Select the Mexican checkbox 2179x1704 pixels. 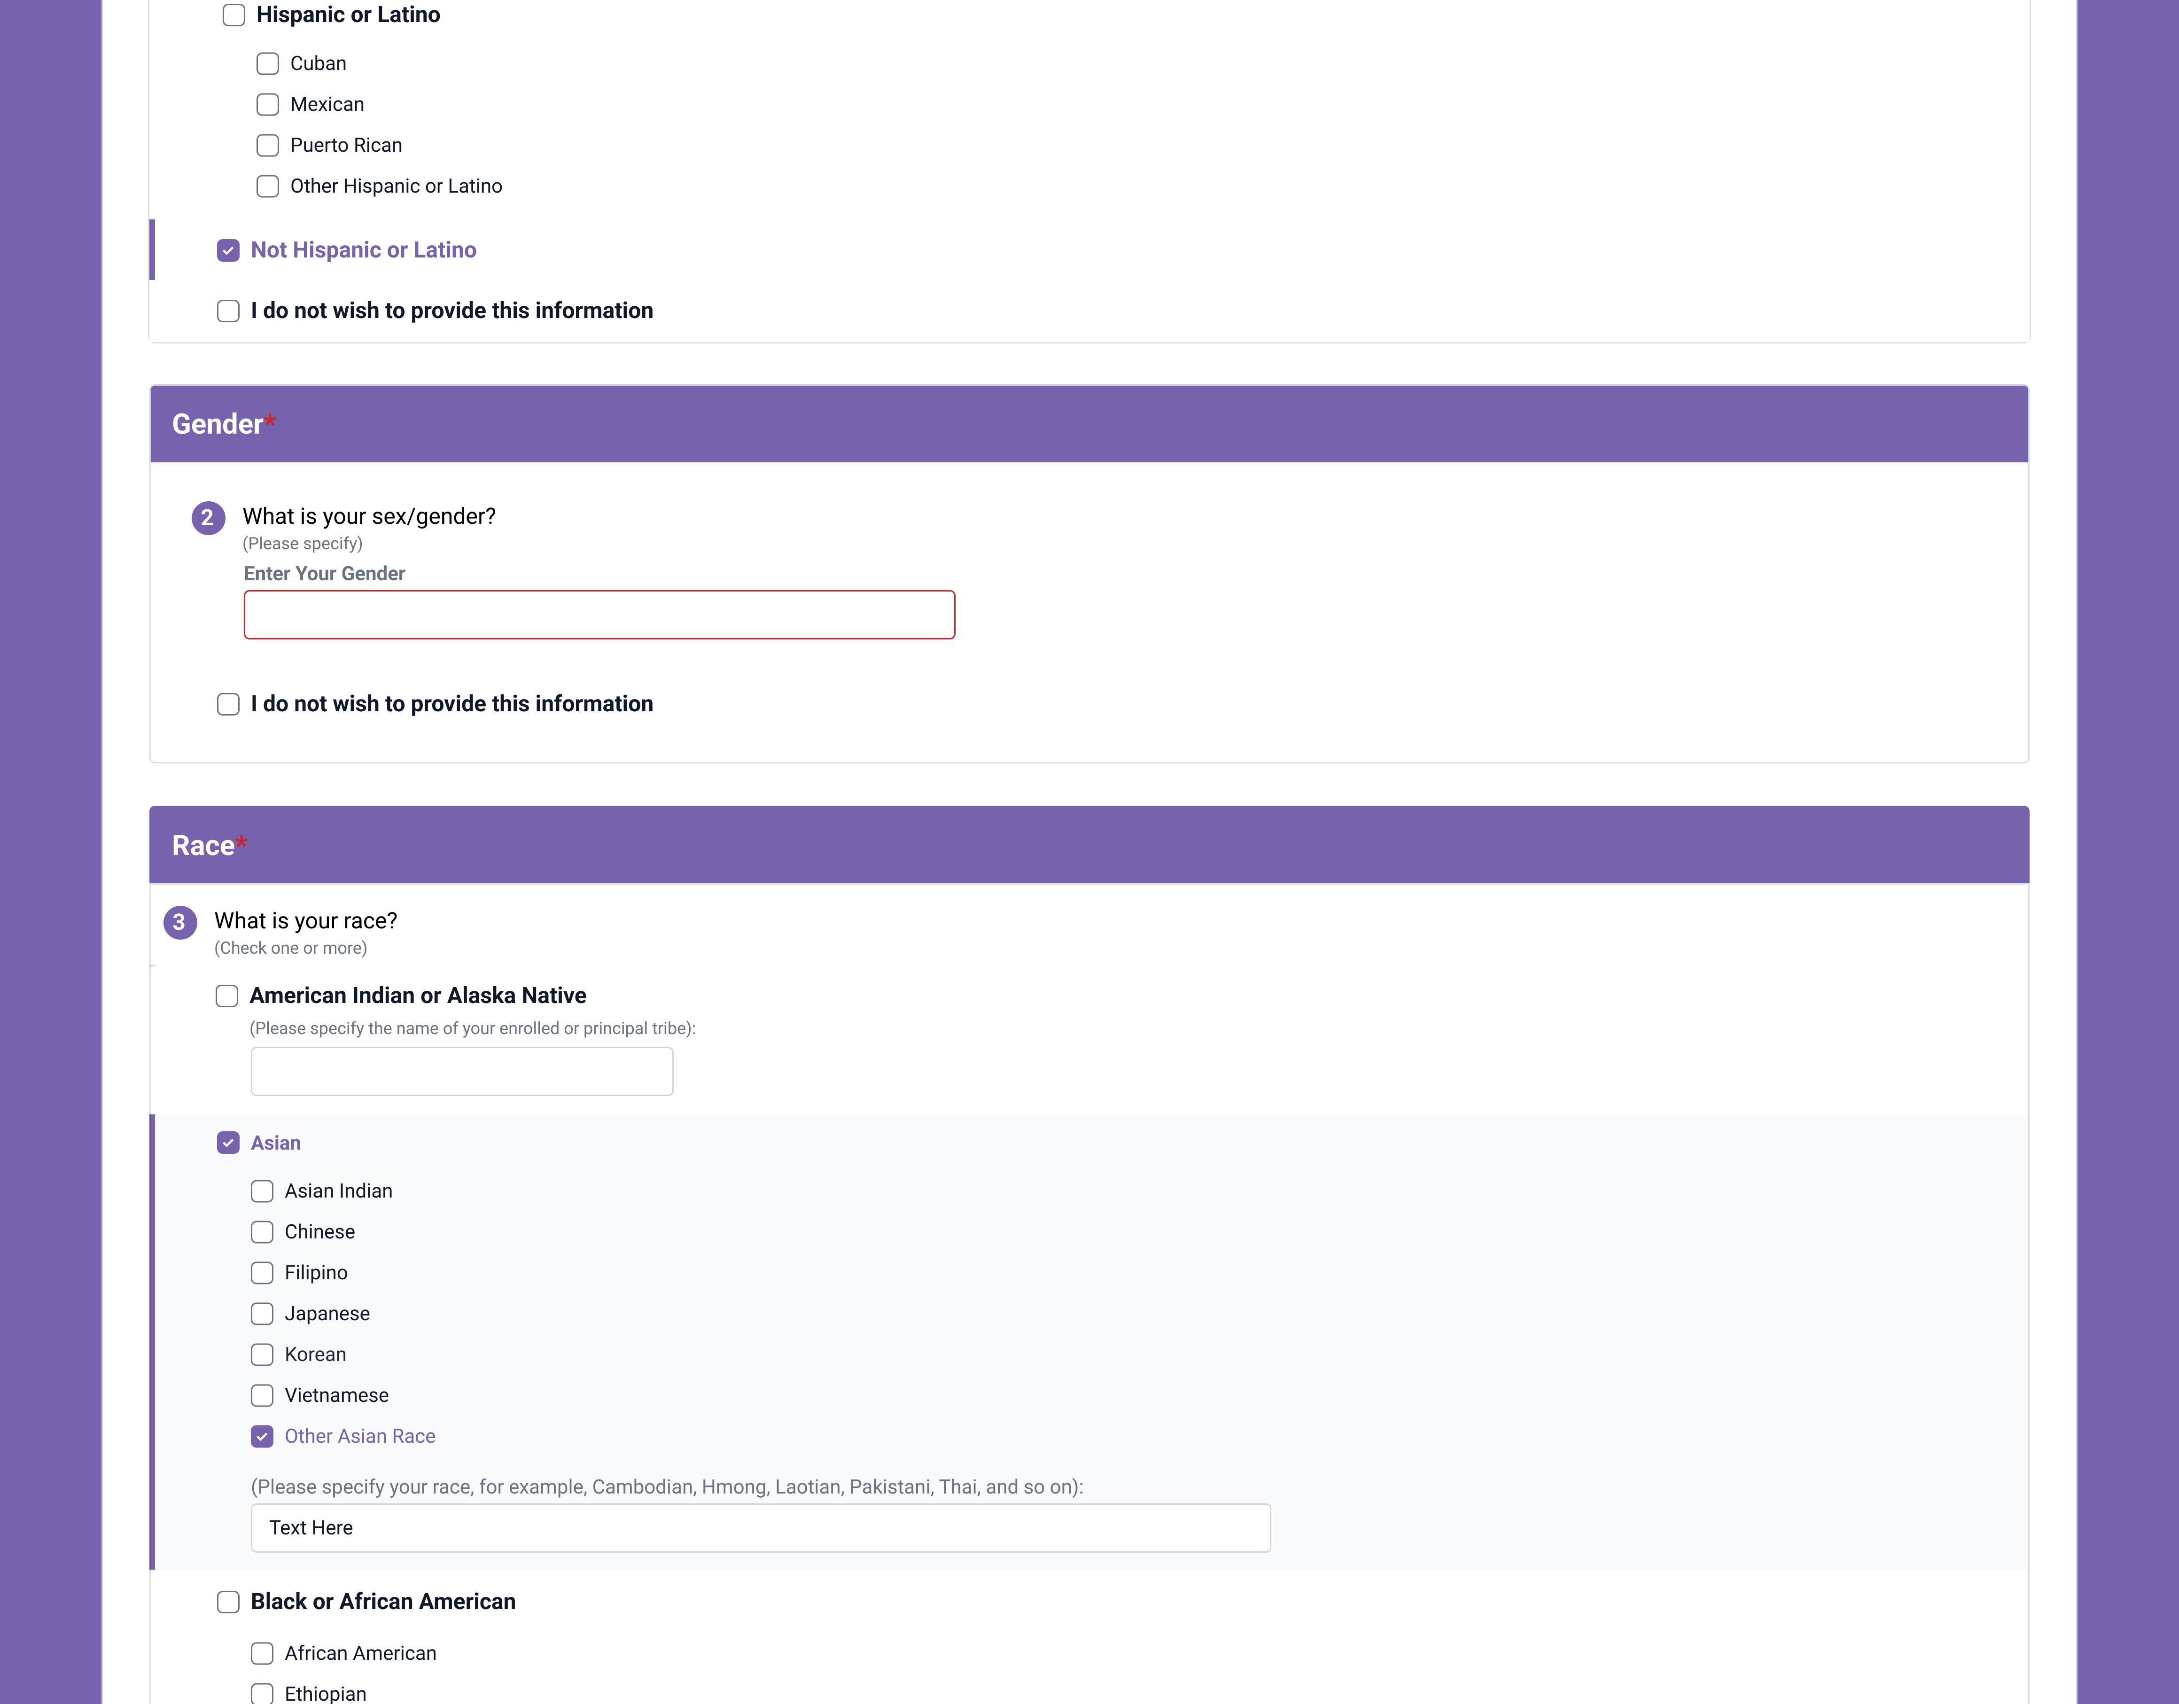(267, 105)
